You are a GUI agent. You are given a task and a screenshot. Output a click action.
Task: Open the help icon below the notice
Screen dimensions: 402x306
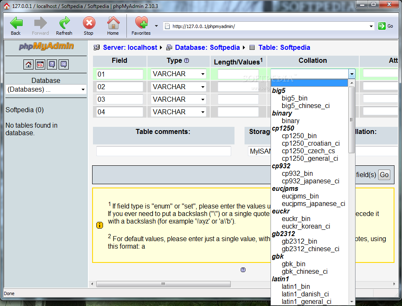click(243, 270)
